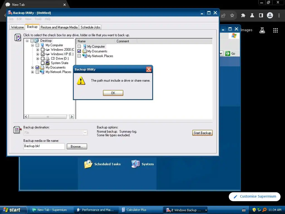
Task: Click the System State icon
Action: pyautogui.click(x=47, y=63)
